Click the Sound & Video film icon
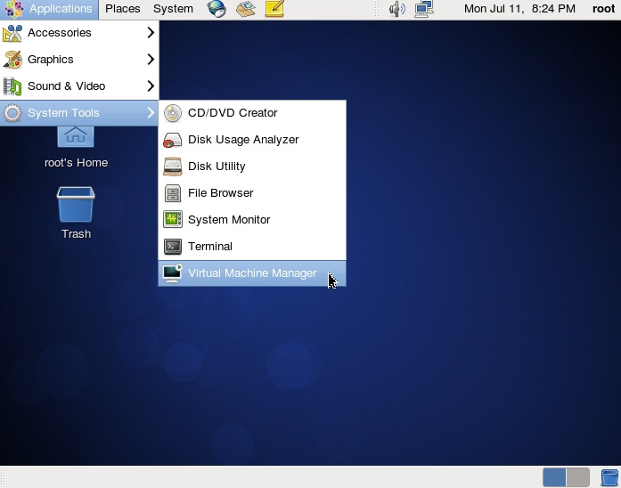The image size is (621, 488). click(12, 86)
